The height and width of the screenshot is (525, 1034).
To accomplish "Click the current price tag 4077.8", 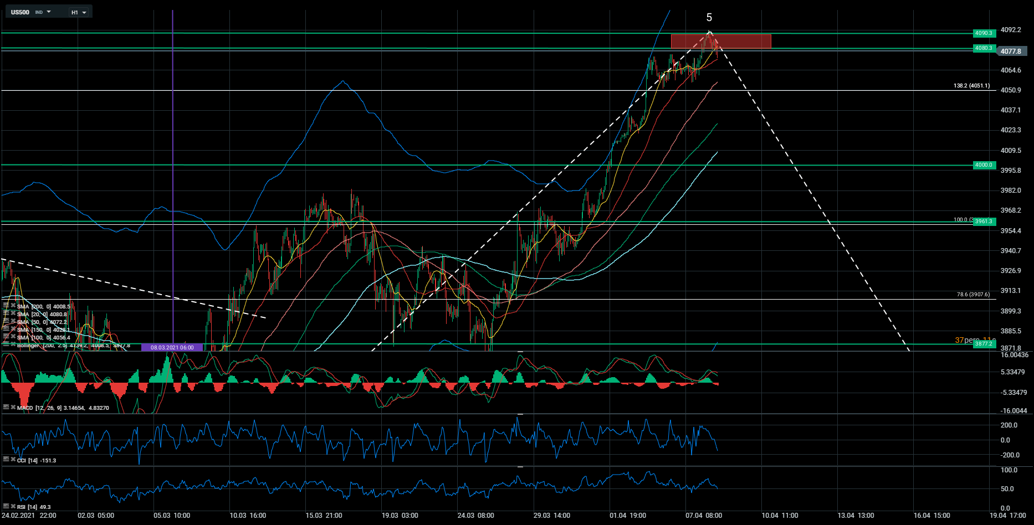I will [1011, 51].
